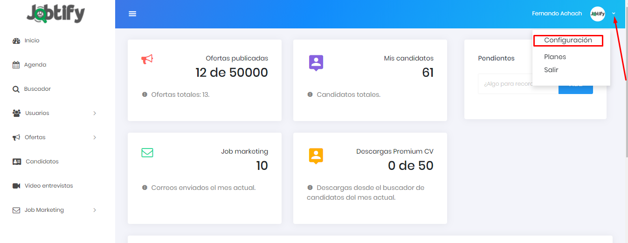The width and height of the screenshot is (628, 243).
Task: Click the '0 de 50' downloads value
Action: (411, 166)
